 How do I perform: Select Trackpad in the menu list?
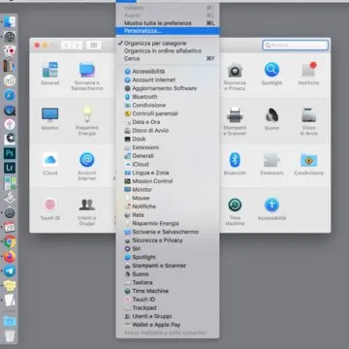click(x=168, y=307)
